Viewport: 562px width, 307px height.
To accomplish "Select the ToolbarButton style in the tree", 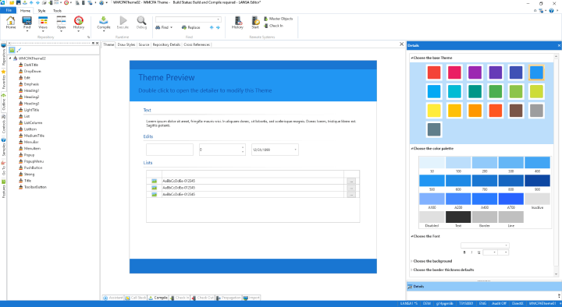I will click(x=35, y=187).
